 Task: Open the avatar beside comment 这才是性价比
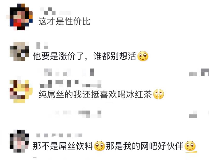point(21,17)
